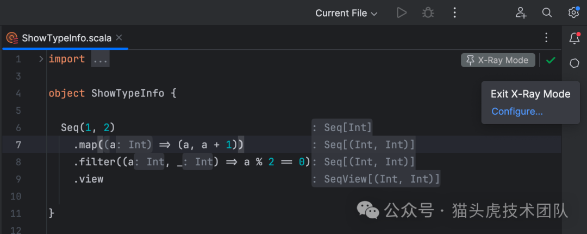Open the main toolbar more-actions menu
The height and width of the screenshot is (234, 587).
pyautogui.click(x=455, y=12)
